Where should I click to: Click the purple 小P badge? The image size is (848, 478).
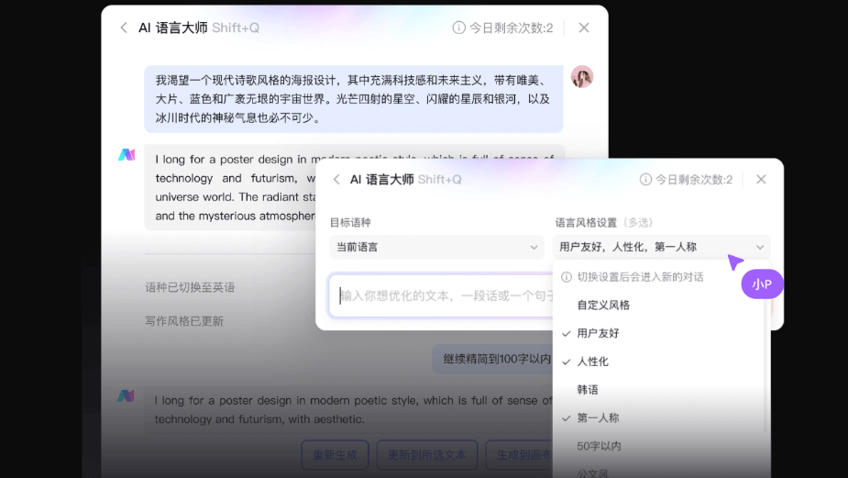(x=762, y=284)
